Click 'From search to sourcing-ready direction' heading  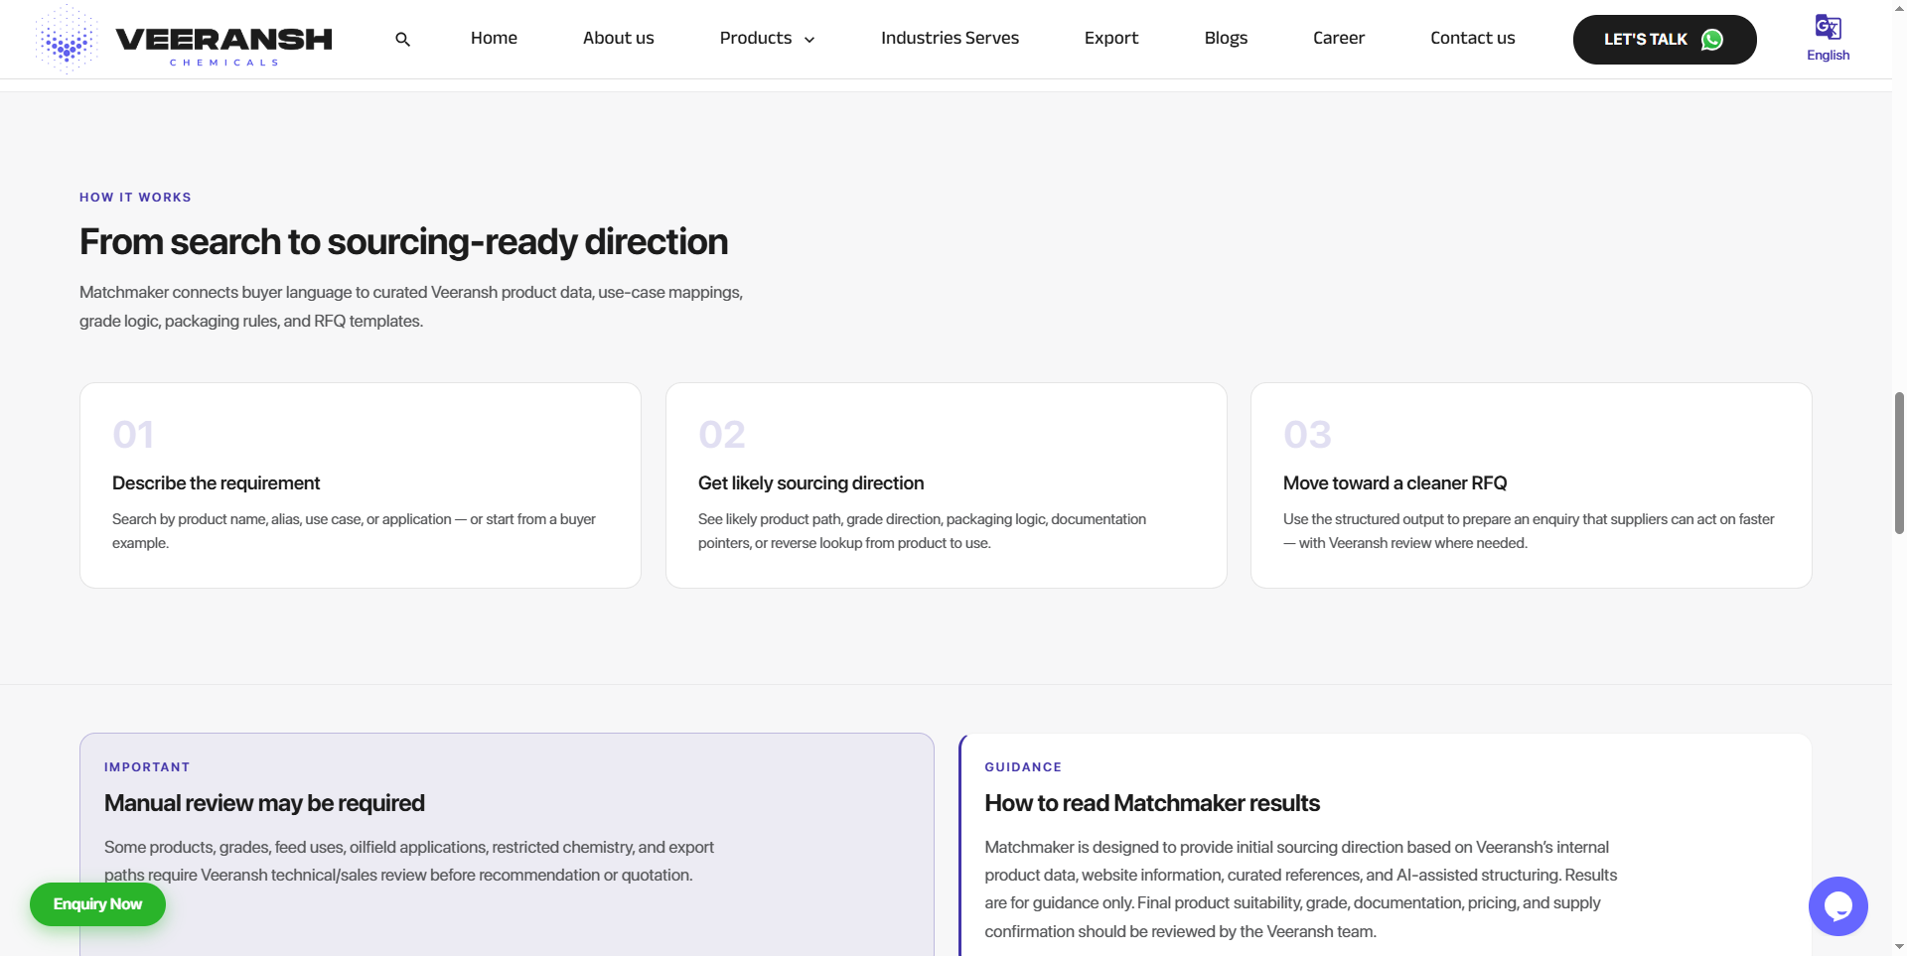[403, 242]
